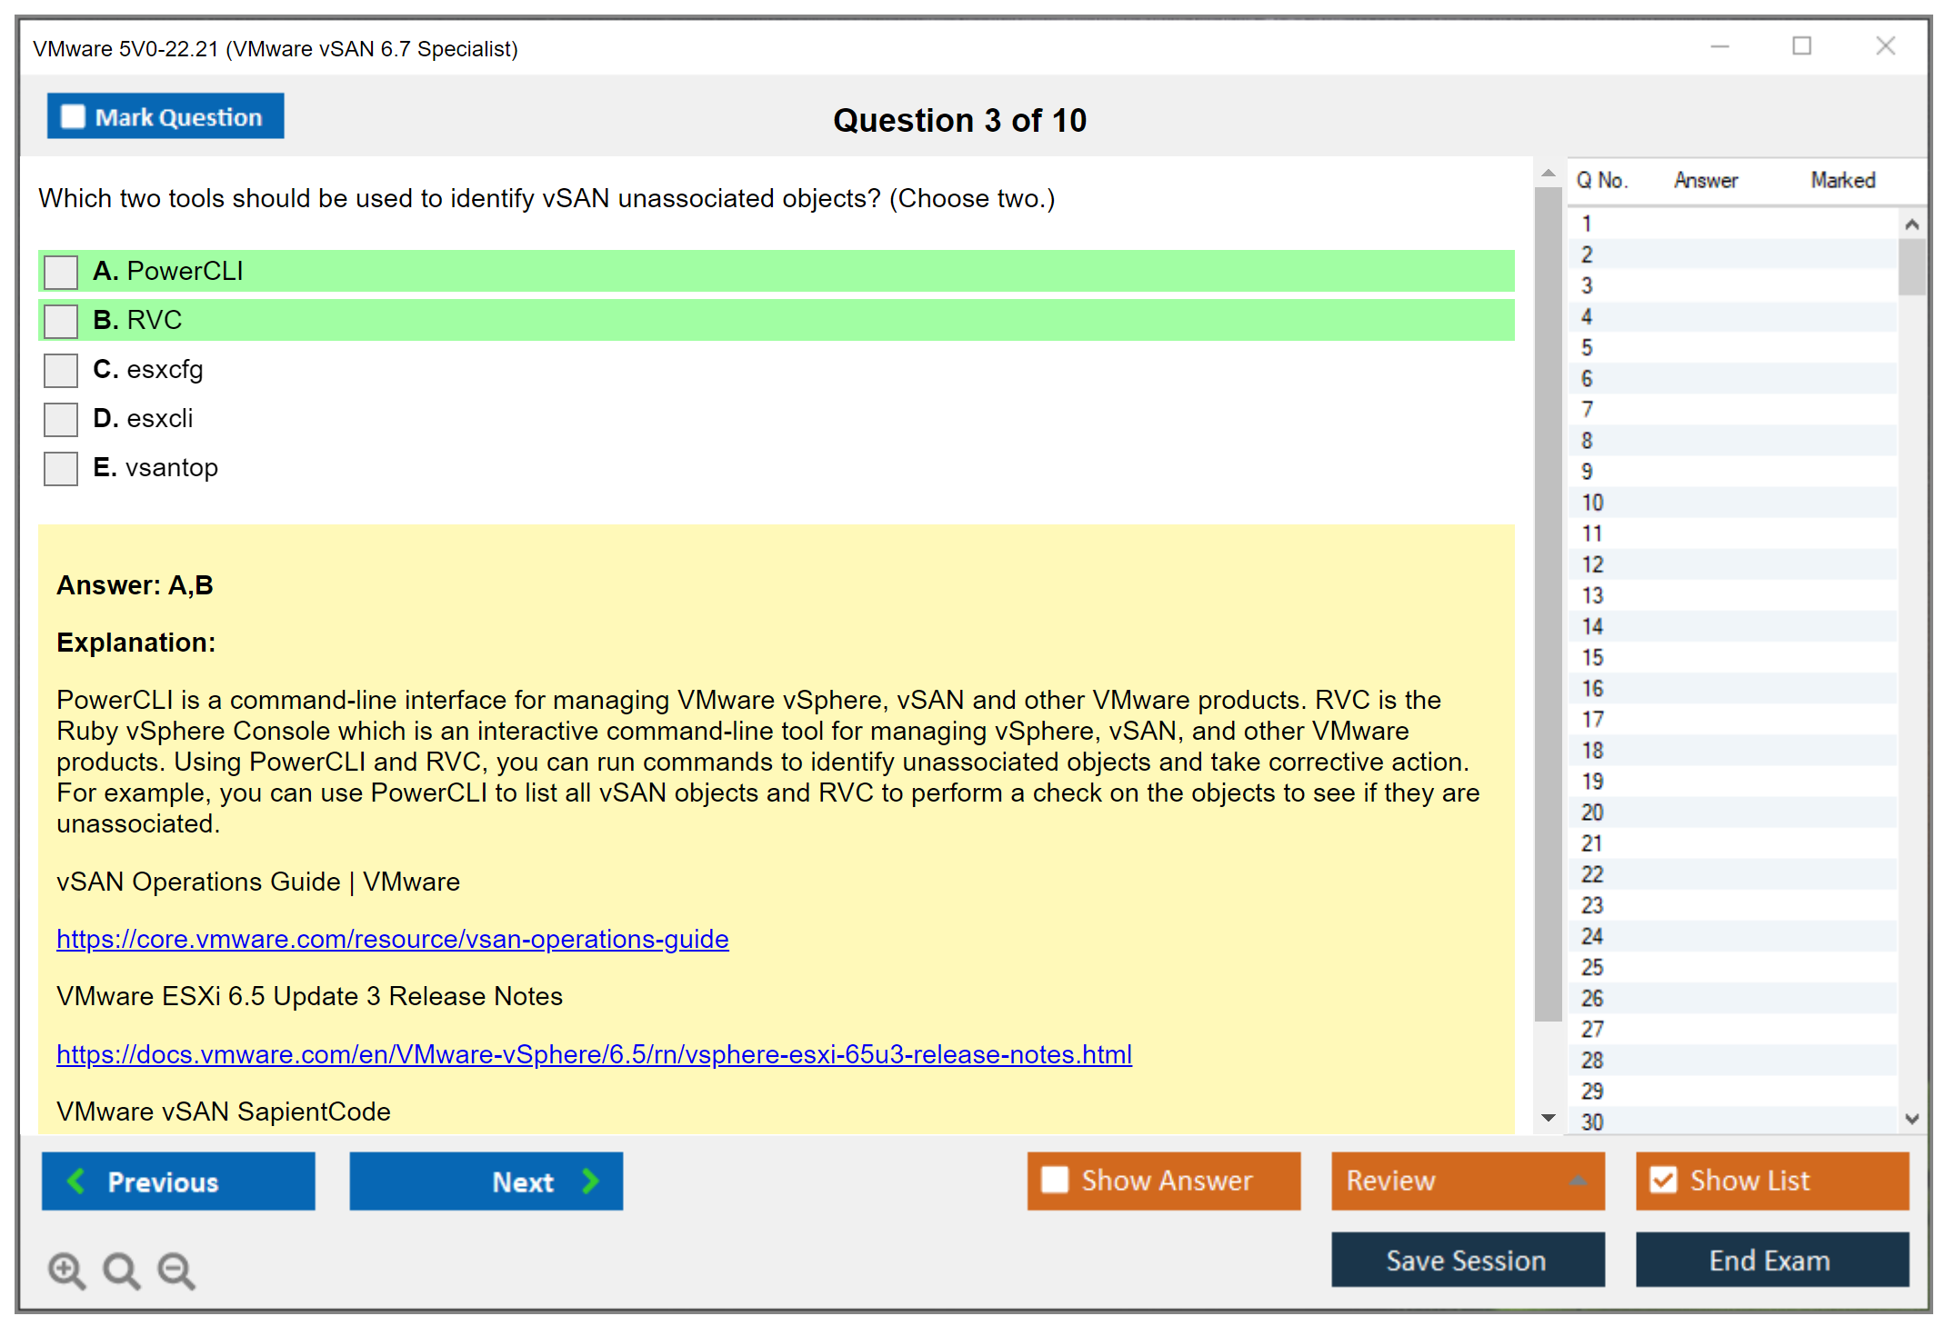Viewport: 1955px width, 1336px height.
Task: Click the green right arrow on Next
Action: [x=591, y=1181]
